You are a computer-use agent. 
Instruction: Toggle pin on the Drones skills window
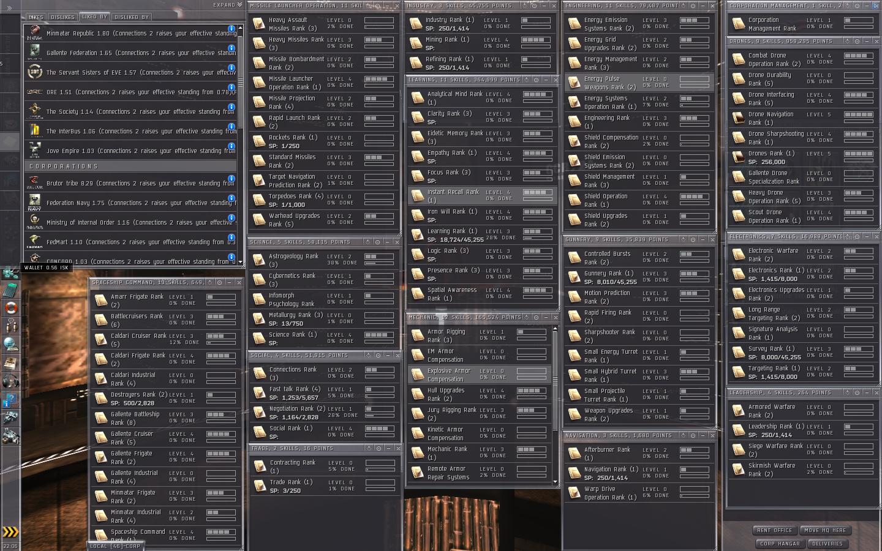pyautogui.click(x=858, y=41)
